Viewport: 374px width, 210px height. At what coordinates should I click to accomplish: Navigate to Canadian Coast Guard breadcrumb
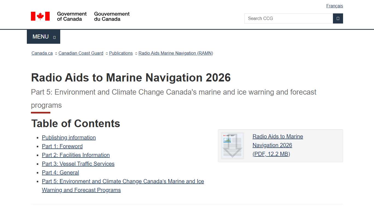(x=80, y=53)
